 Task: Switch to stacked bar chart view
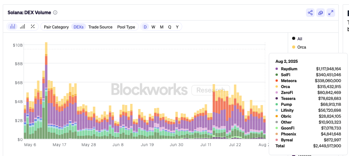point(12,27)
